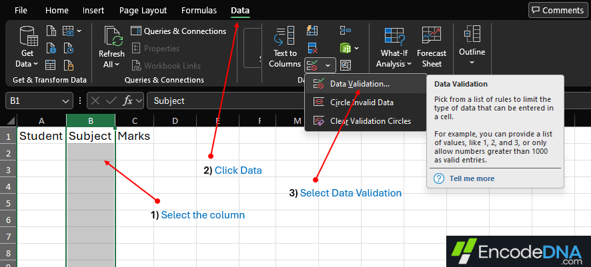Click the Consolidate icon

(346, 30)
